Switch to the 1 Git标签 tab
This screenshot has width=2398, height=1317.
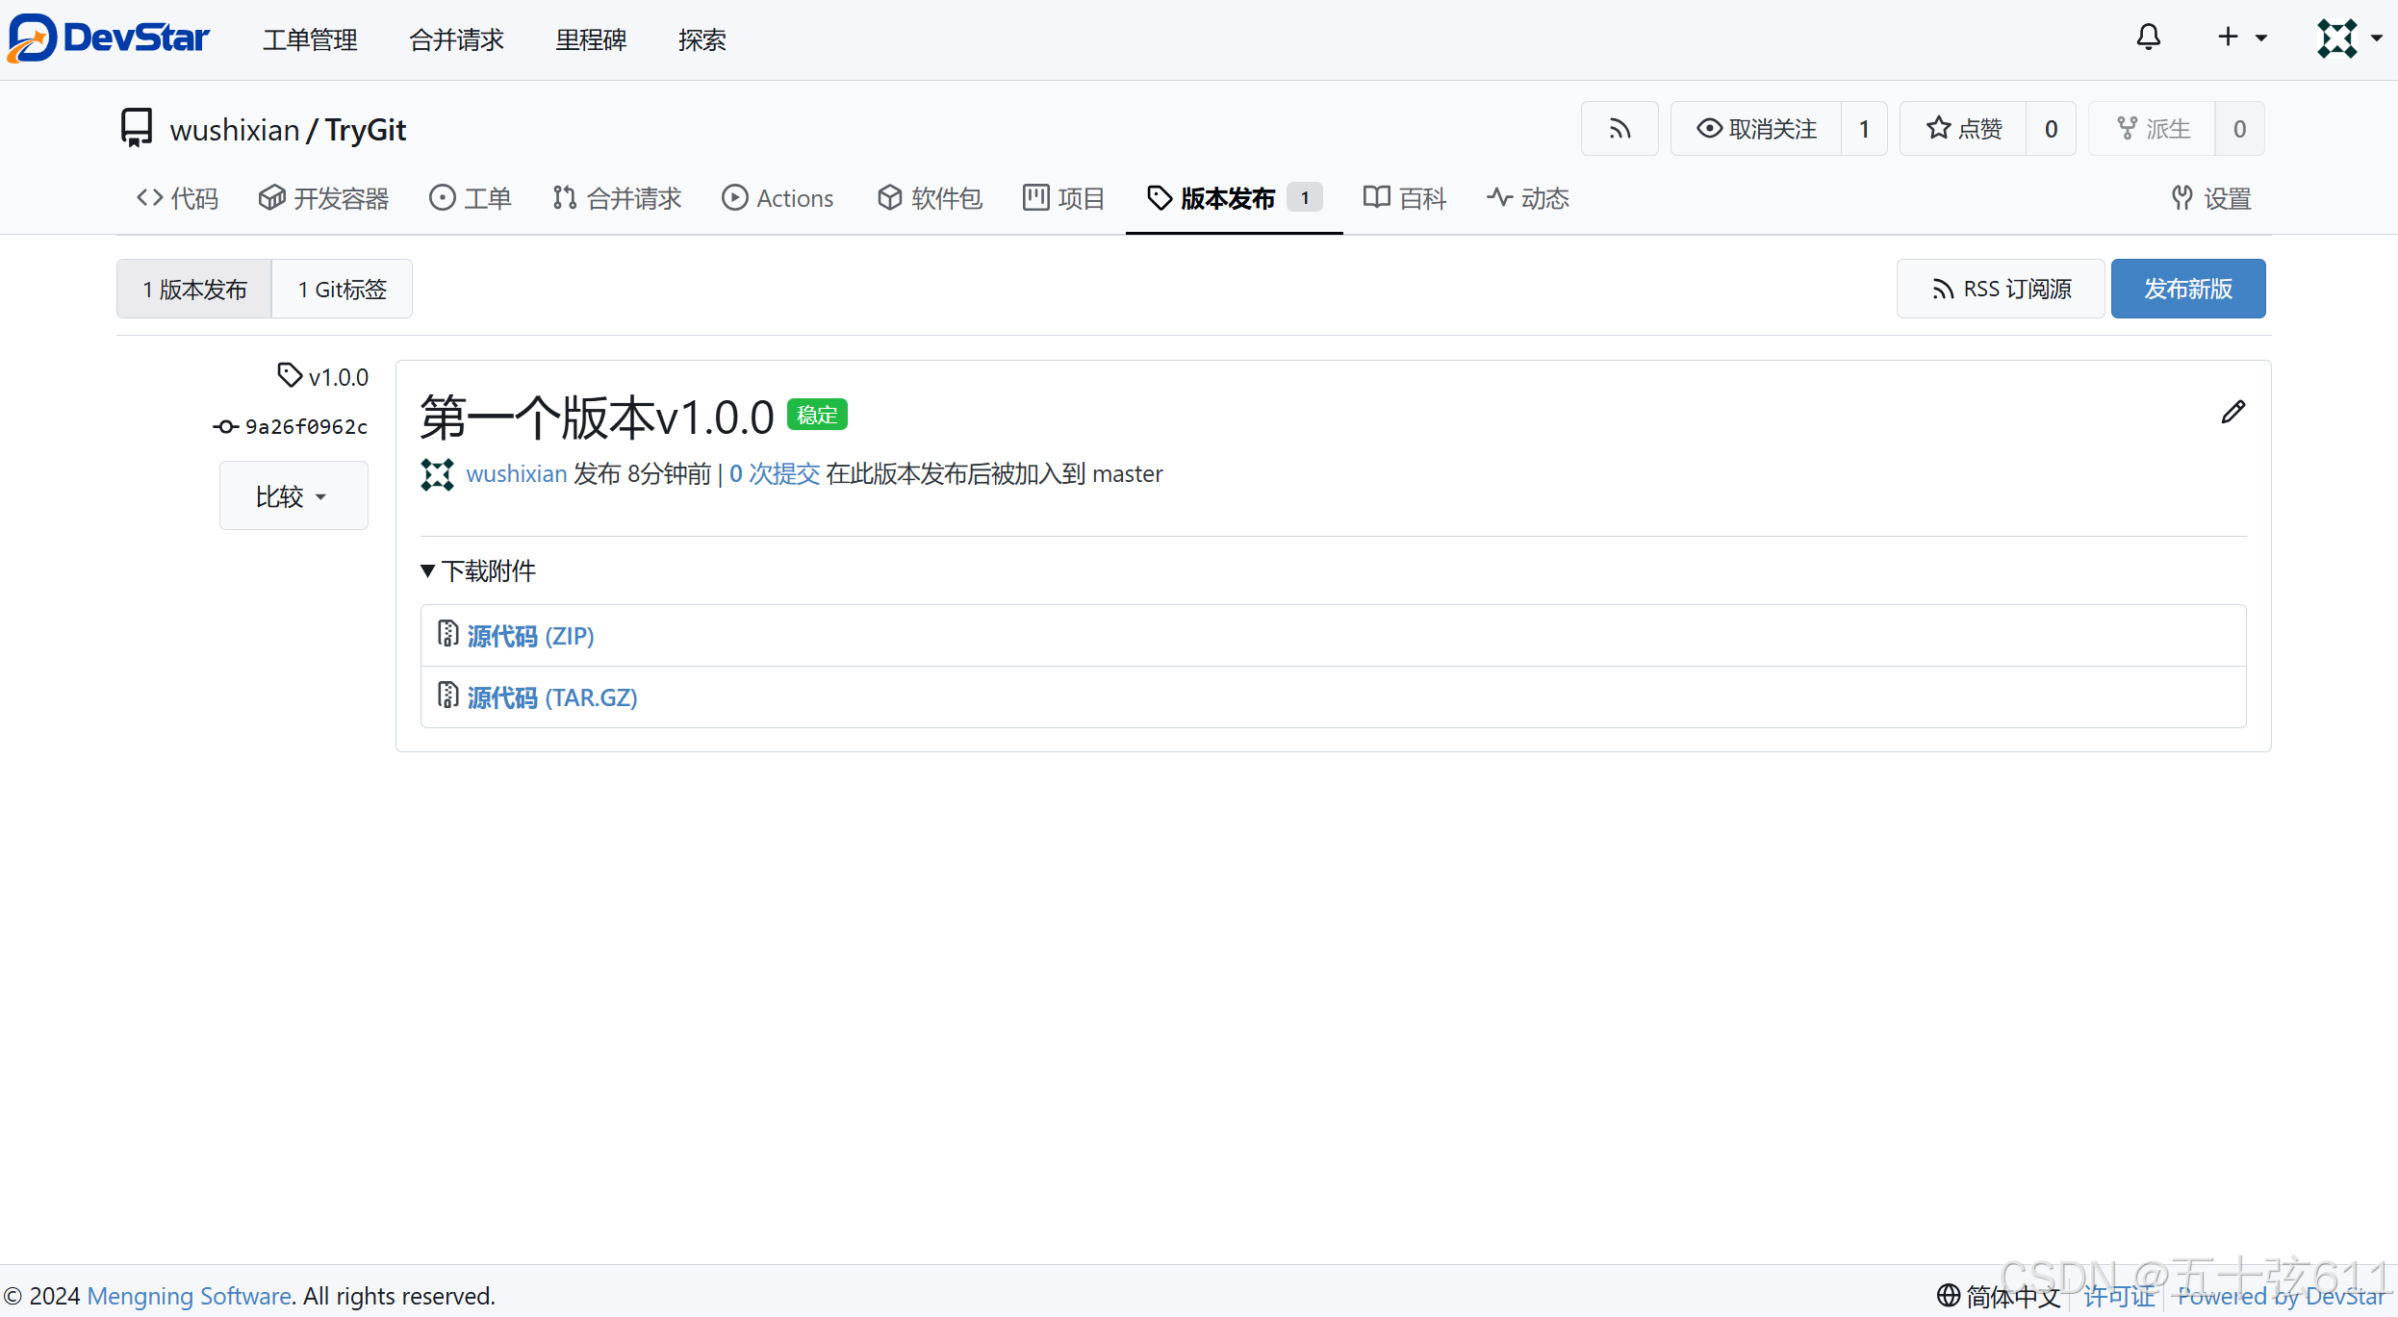(x=342, y=288)
